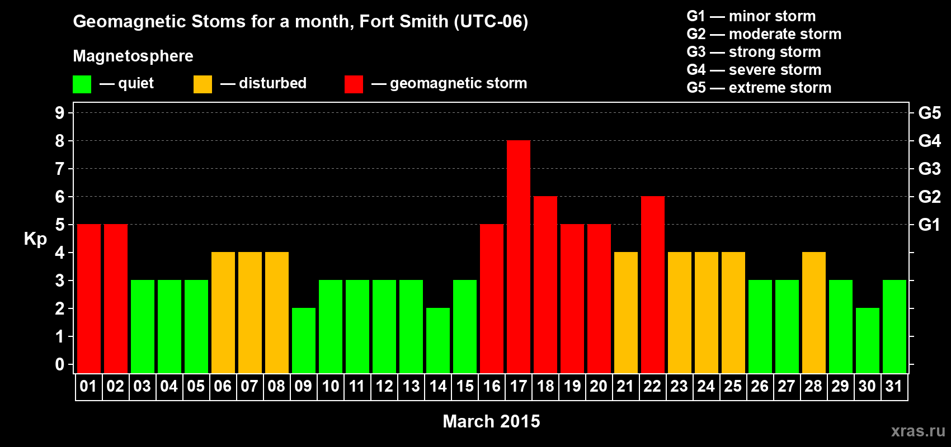Click the red geomagnetic storm legend swatch

(x=354, y=84)
